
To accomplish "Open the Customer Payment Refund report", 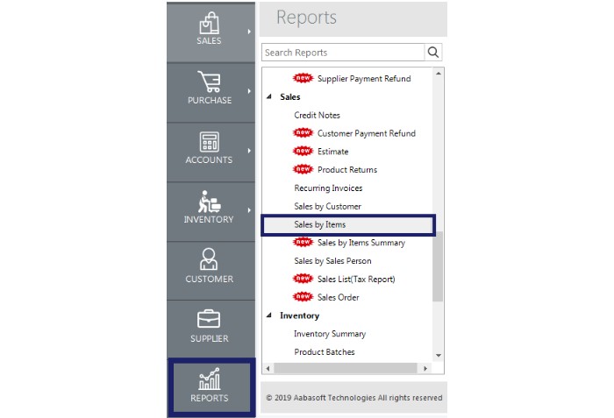I will click(x=367, y=133).
